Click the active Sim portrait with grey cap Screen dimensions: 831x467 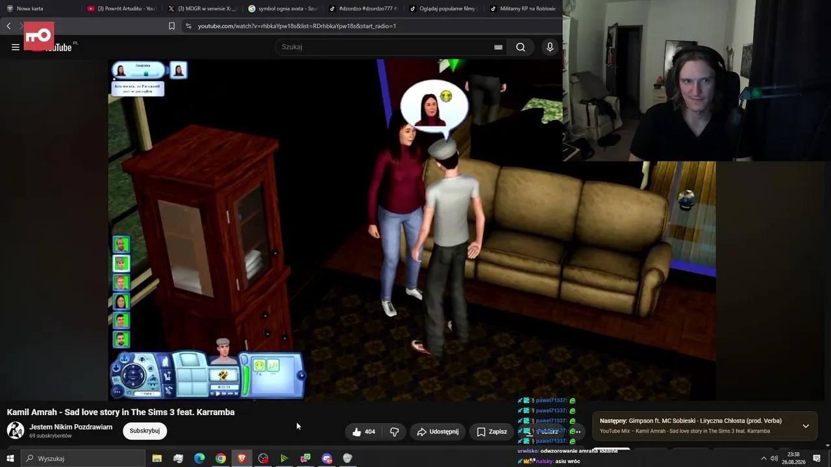coord(223,351)
